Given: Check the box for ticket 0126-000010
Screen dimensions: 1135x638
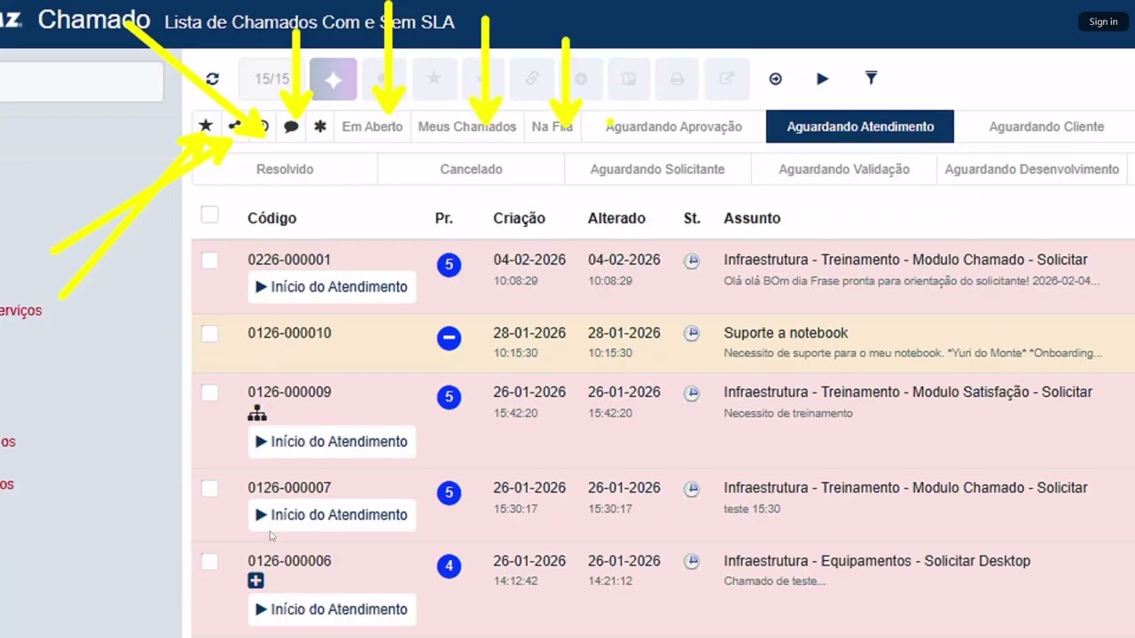Looking at the screenshot, I should 209,333.
